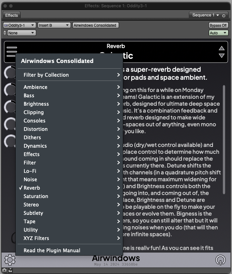Open the Dynamics category submenu
Screen dimensions: 232x274
(69, 146)
